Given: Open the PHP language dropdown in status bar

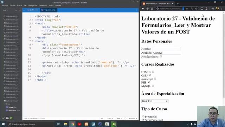Looking at the screenshot, I should [119, 119].
